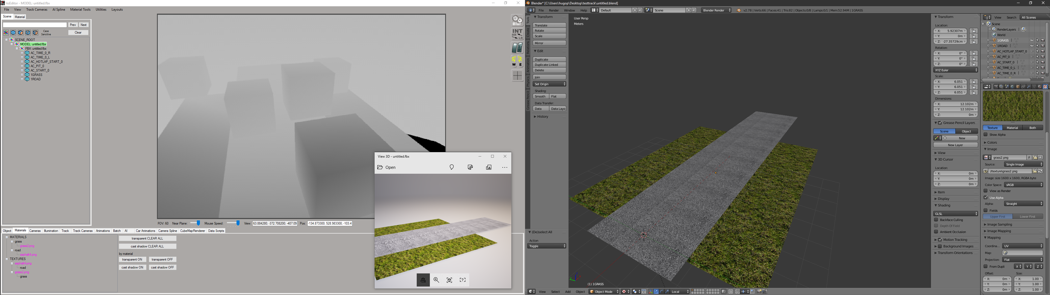Click OpenGL animation clapper icon
Screen dimensions: 1050x295
coord(765,291)
